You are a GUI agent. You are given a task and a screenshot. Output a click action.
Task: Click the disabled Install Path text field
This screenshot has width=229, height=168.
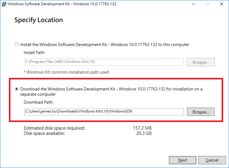(104, 62)
